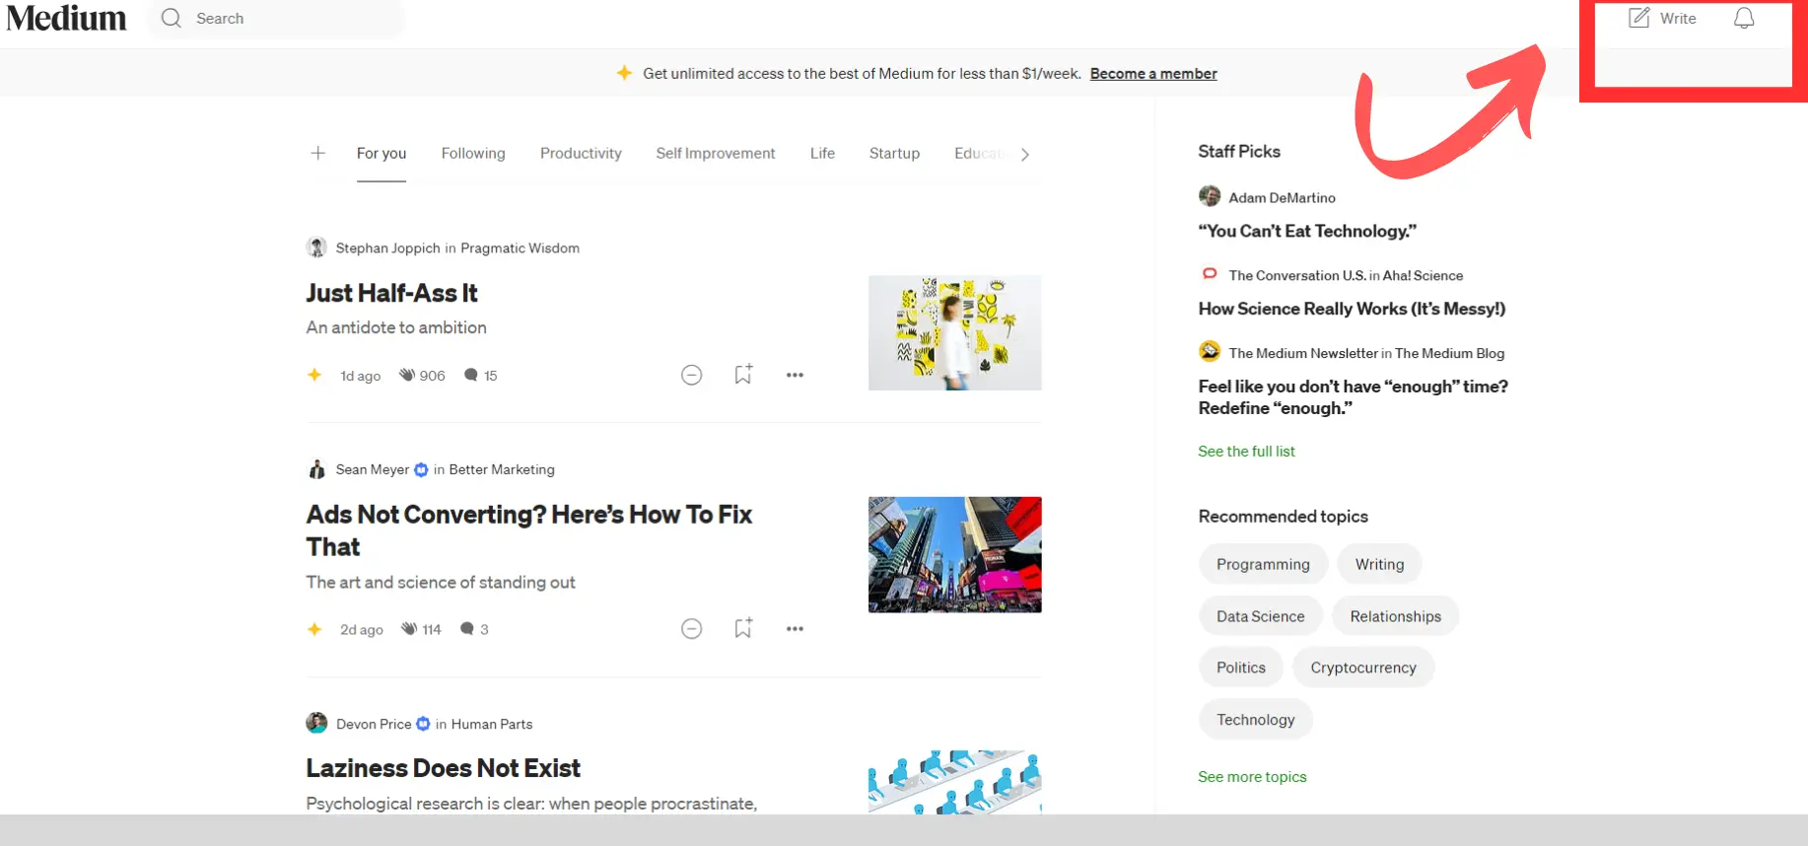This screenshot has height=846, width=1808.
Task: Open Sean Meyer profile name
Action: pyautogui.click(x=372, y=469)
